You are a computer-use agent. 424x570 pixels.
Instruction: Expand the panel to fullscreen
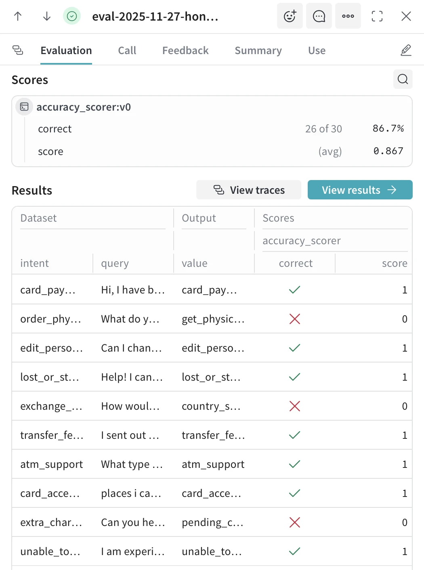click(x=377, y=17)
